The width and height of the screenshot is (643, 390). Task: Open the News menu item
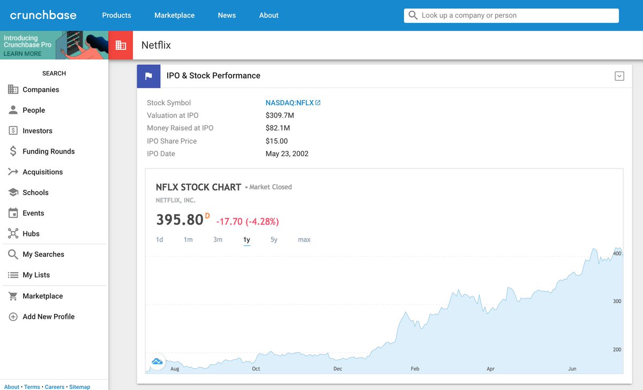tap(227, 16)
